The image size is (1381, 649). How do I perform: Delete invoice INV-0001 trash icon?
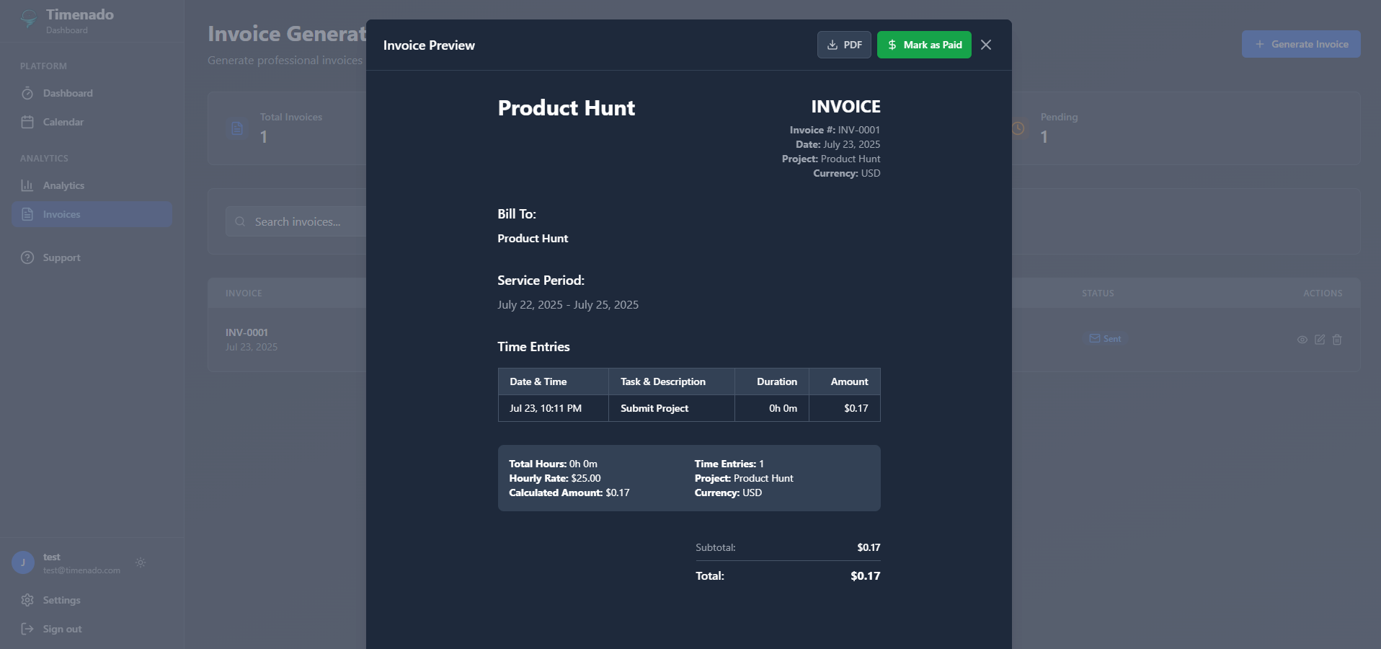click(1337, 340)
